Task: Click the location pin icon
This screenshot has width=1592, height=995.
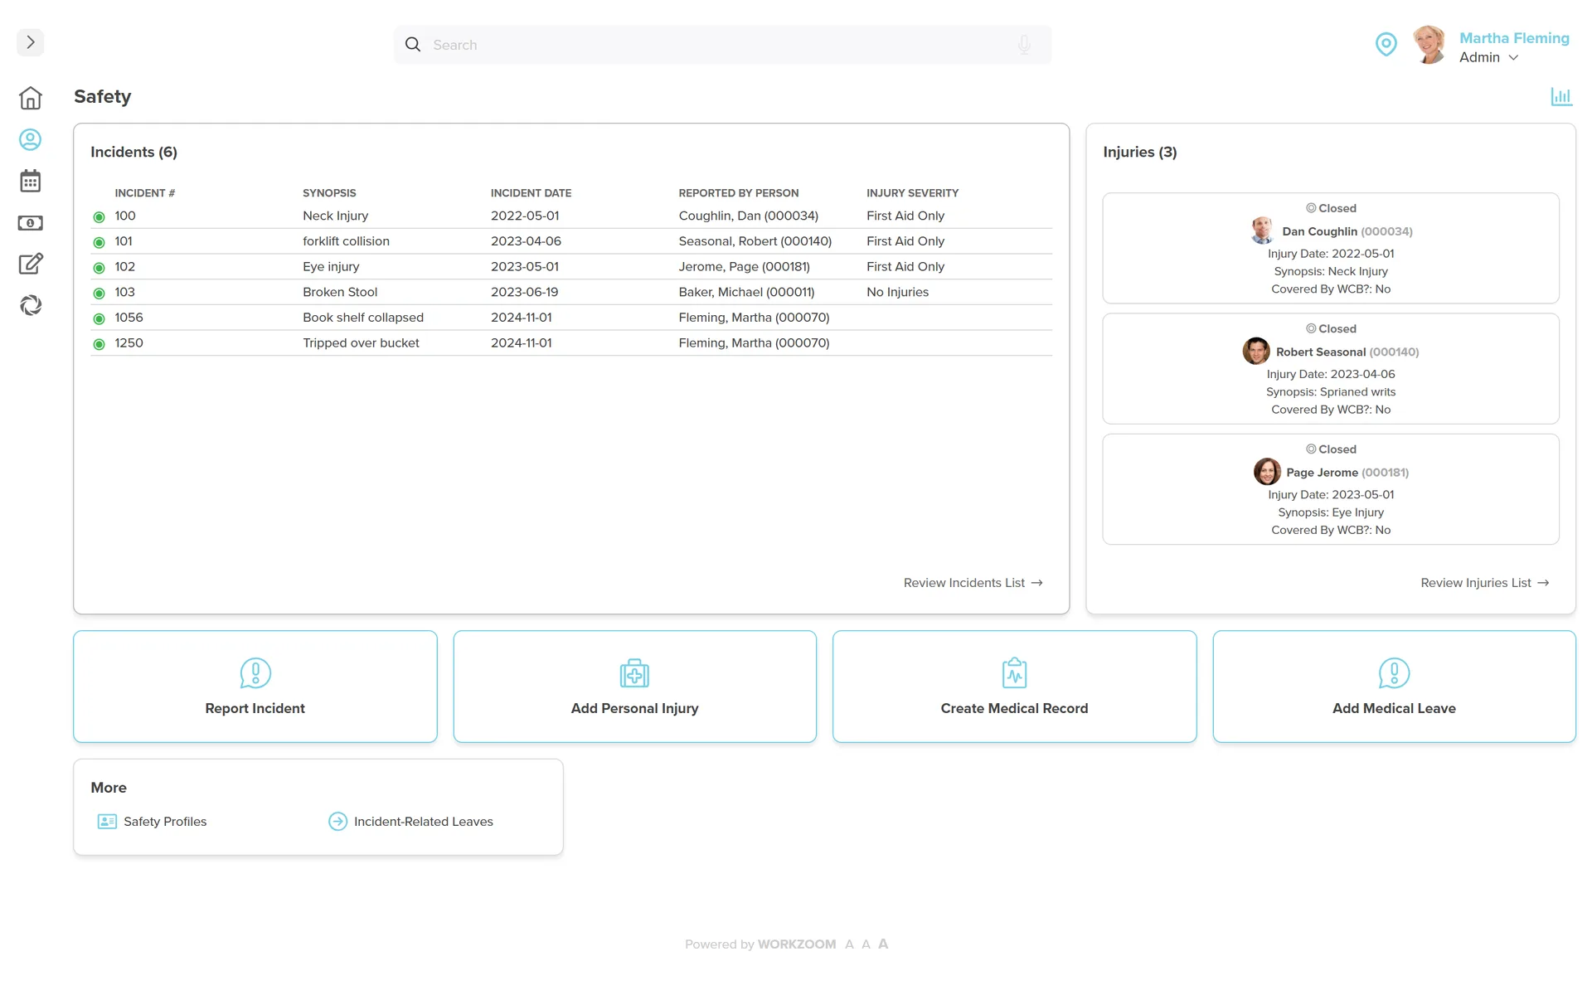Action: point(1386,45)
